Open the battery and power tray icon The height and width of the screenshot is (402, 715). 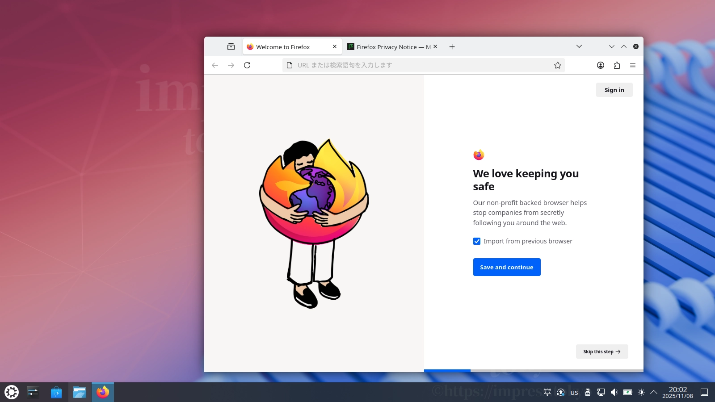pyautogui.click(x=628, y=392)
